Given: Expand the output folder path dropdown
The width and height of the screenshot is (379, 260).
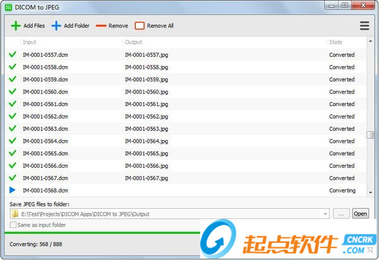Looking at the screenshot, I should tap(325, 214).
